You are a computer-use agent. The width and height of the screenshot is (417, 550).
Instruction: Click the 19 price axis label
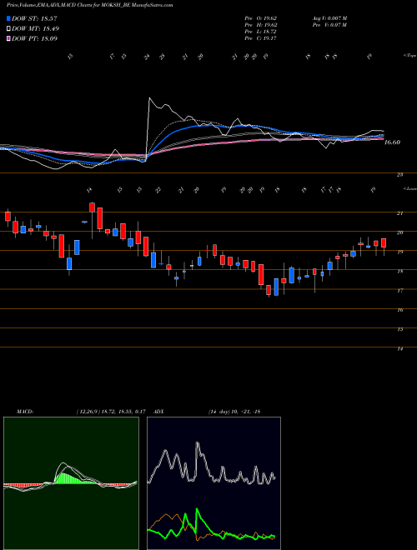pos(399,252)
